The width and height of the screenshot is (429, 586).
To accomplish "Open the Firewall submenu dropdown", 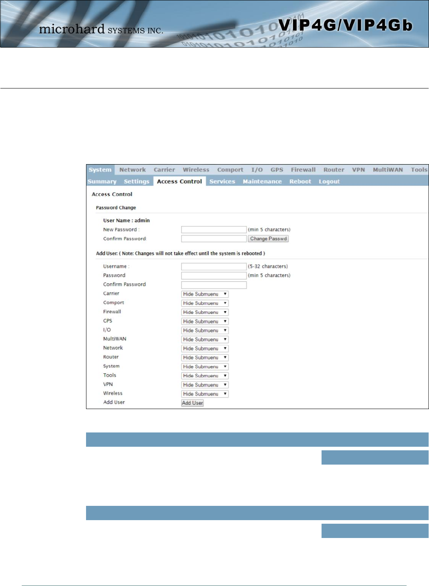I will click(205, 313).
